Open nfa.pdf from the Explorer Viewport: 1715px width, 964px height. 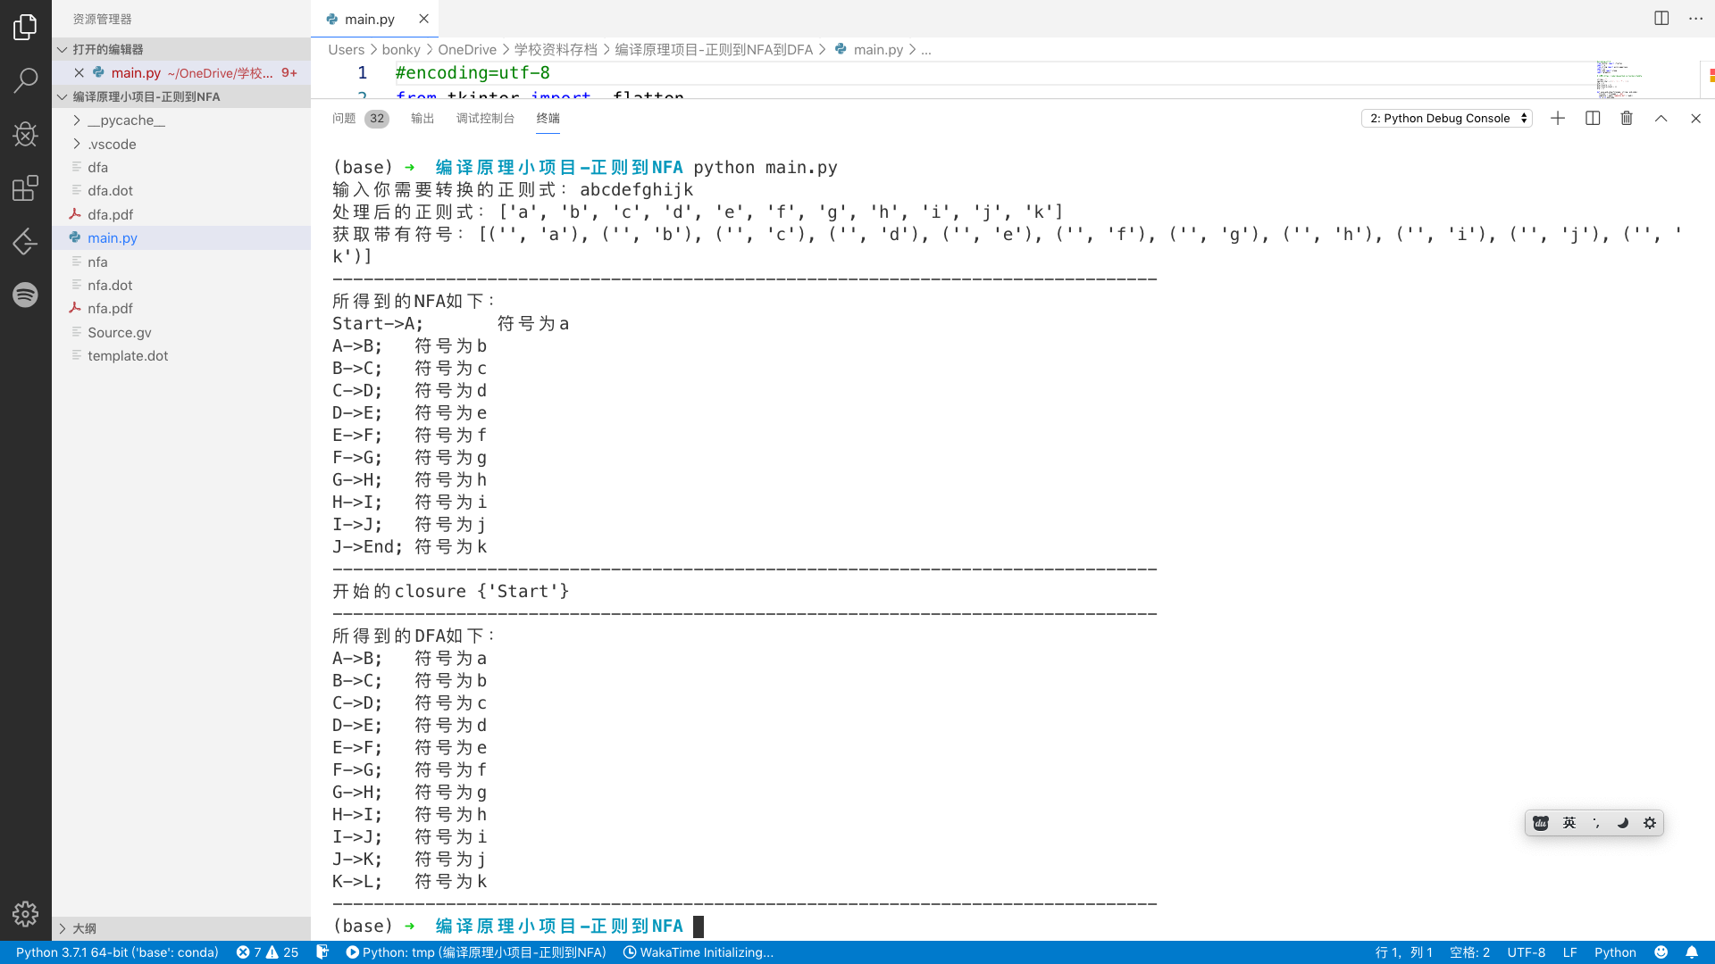pyautogui.click(x=109, y=308)
